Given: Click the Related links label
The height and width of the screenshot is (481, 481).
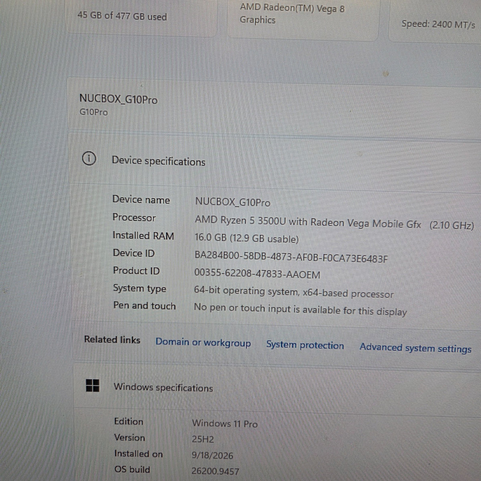Looking at the screenshot, I should click(x=112, y=340).
